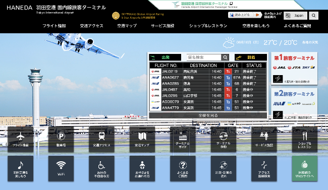Image resolution: width=328 pixels, height=190 pixels.
Task: Select the JAL0295 flight row
Action: pyautogui.click(x=208, y=96)
